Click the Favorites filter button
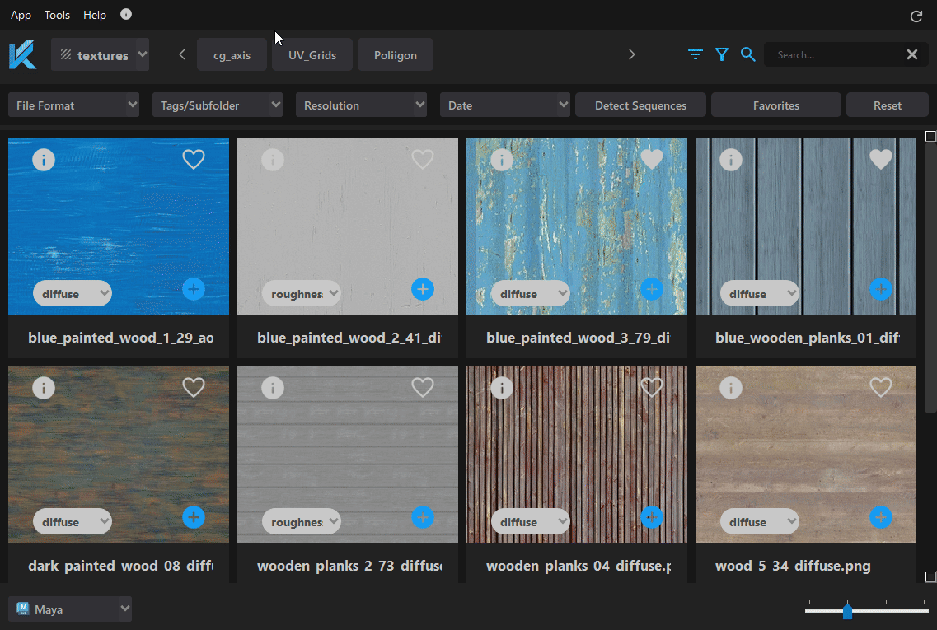 pyautogui.click(x=775, y=105)
